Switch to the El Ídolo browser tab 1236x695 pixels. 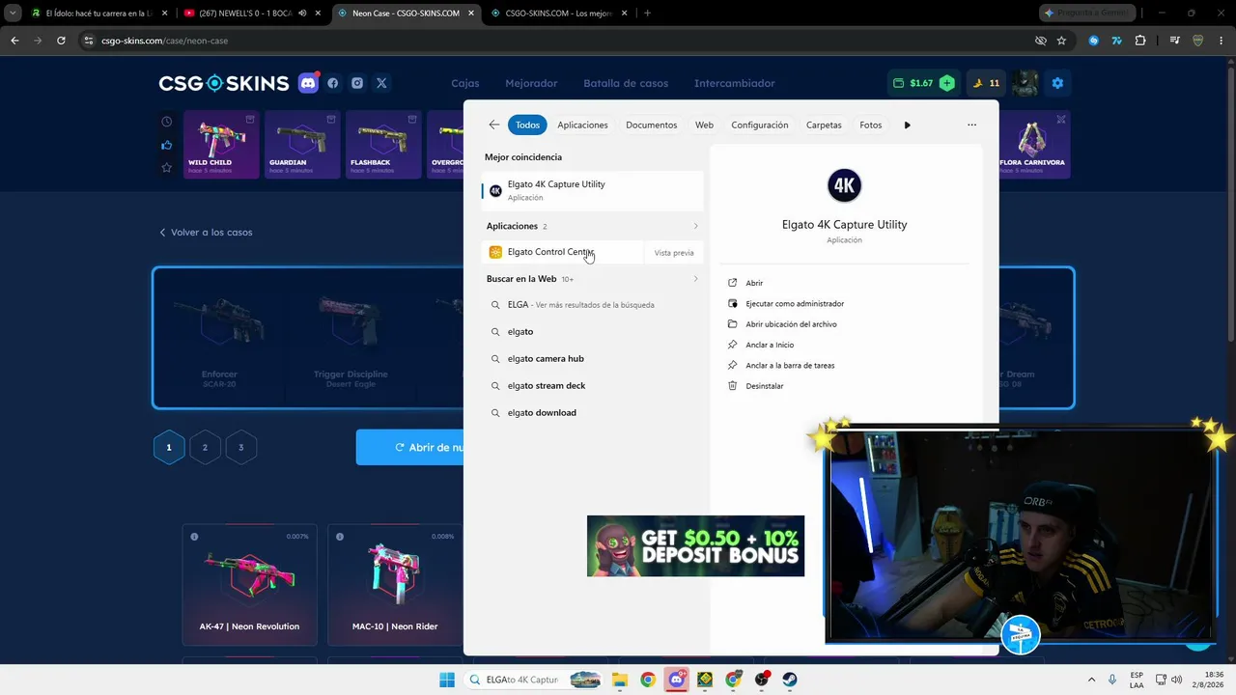[x=100, y=14]
